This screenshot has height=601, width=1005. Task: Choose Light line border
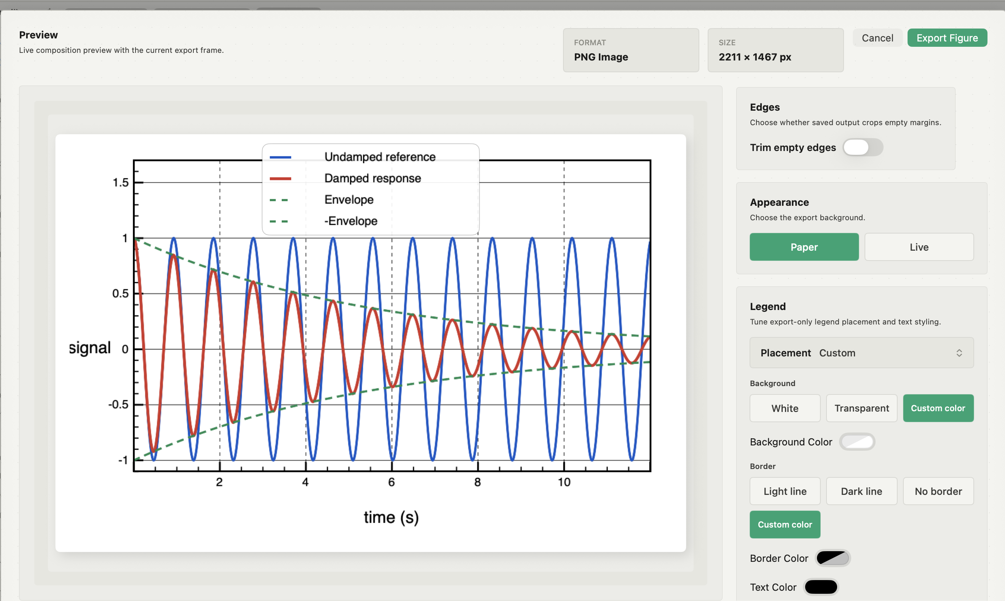click(785, 491)
